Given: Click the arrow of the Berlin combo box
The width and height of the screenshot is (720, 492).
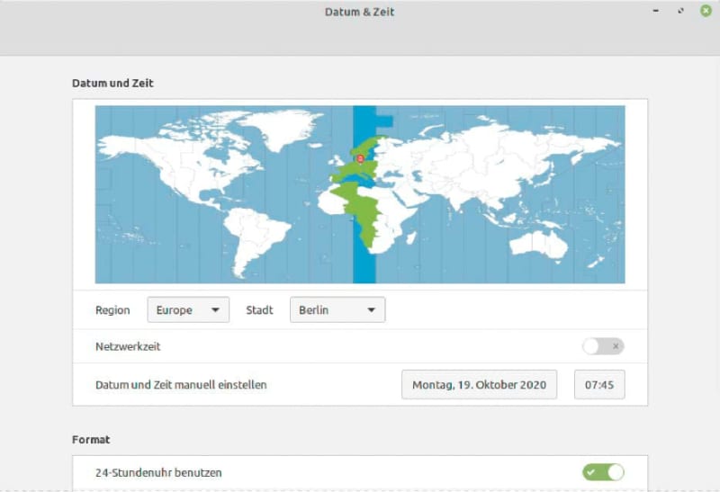Looking at the screenshot, I should pyautogui.click(x=371, y=309).
